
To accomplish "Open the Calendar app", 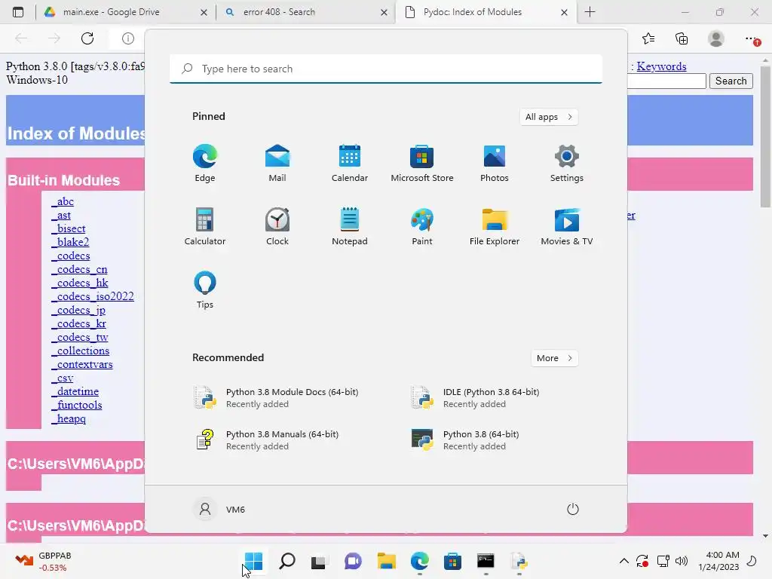I will pos(350,163).
